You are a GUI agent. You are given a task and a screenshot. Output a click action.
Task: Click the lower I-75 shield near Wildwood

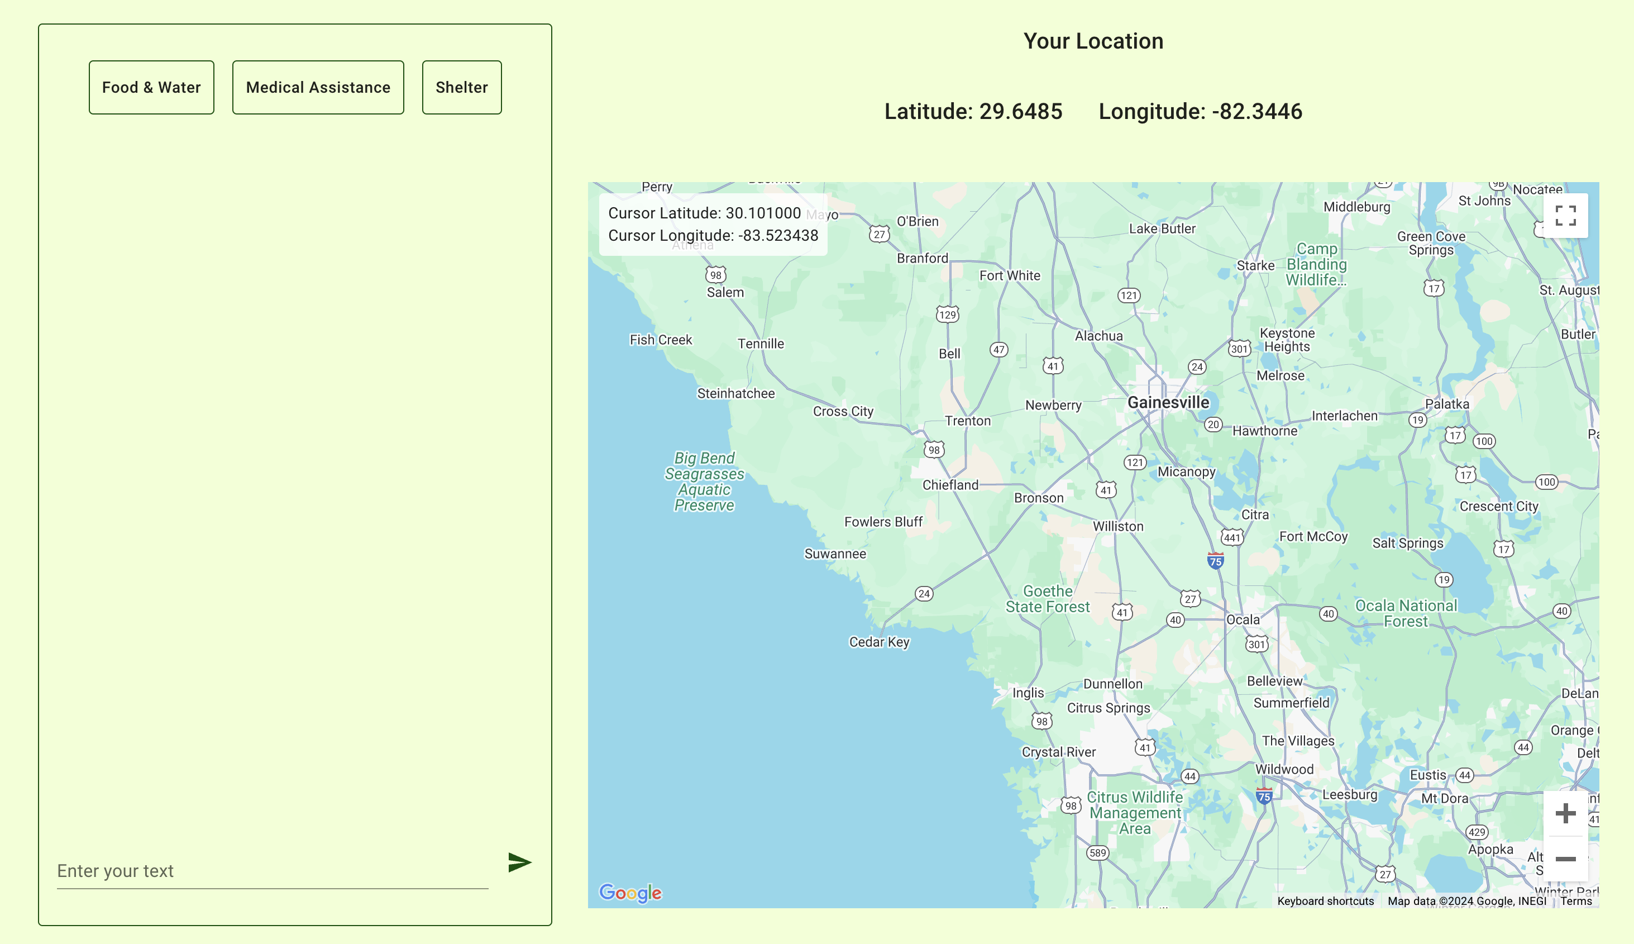1263,795
